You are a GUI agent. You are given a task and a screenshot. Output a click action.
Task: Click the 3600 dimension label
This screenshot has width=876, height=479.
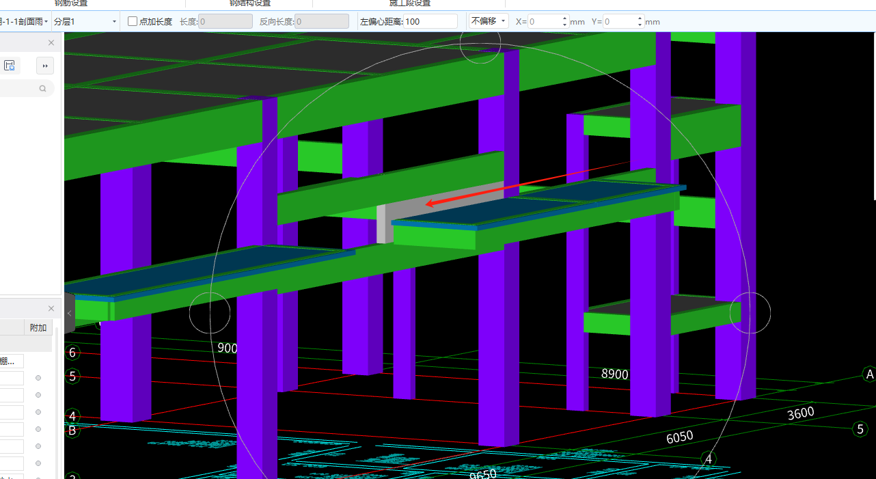(x=801, y=413)
